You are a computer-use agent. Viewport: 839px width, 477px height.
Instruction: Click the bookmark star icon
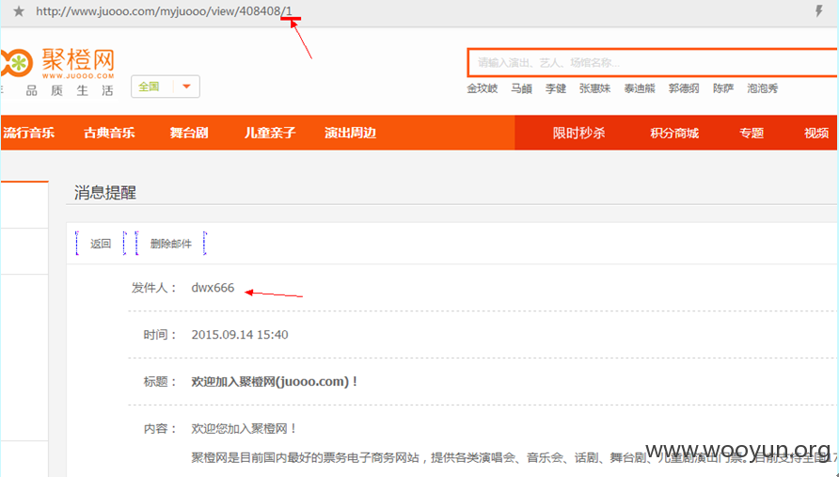(x=19, y=11)
